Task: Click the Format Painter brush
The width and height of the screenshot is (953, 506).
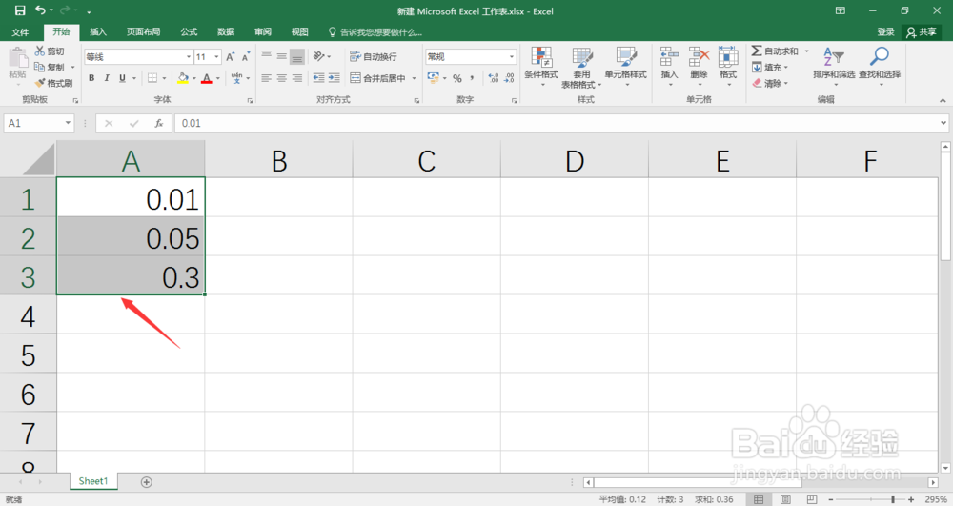Action: 40,83
